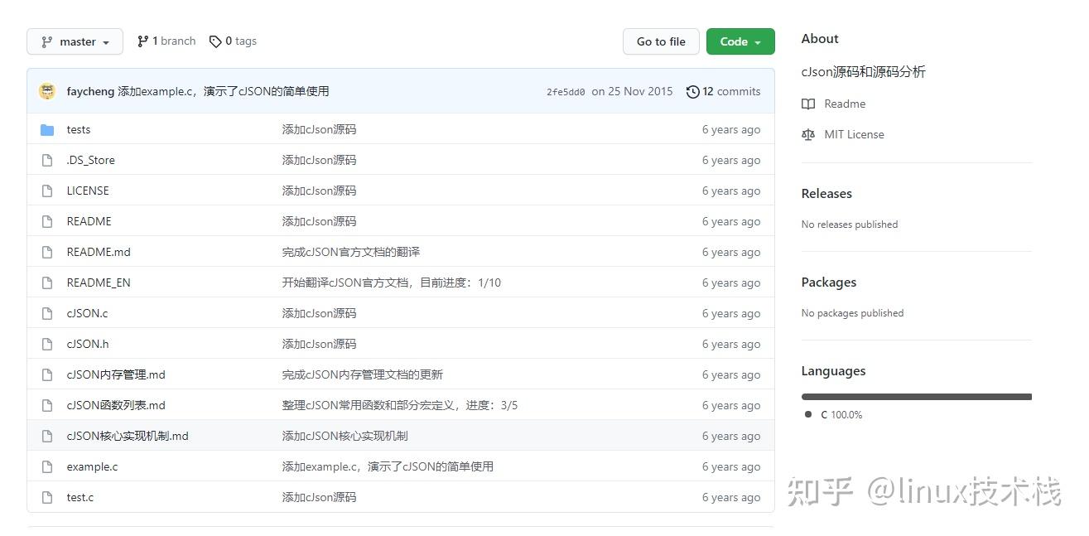Click the file icon next to cJSON.h
The height and width of the screenshot is (536, 1089).
coord(47,344)
